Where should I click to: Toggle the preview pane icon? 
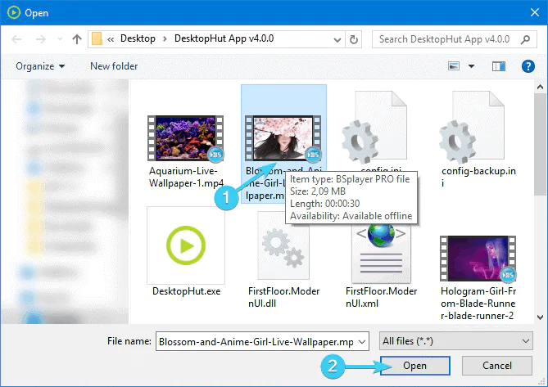[498, 65]
